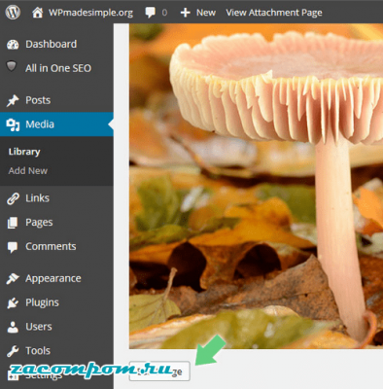Click the home icon beside WPmadesimple.org
The width and height of the screenshot is (383, 389).
coord(38,13)
